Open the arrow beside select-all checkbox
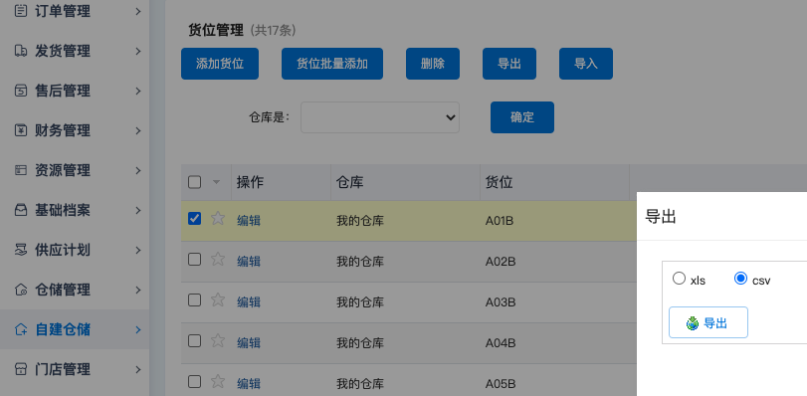807x396 pixels. click(216, 182)
